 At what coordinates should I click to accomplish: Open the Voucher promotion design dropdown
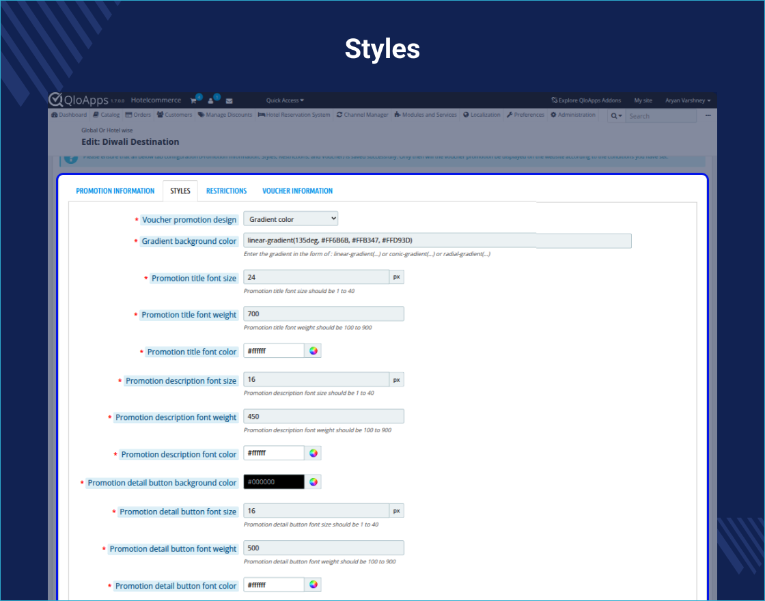(x=291, y=219)
